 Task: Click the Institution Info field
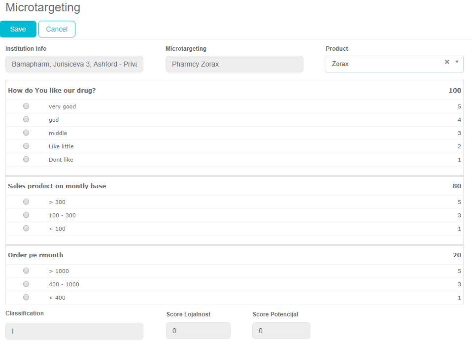[74, 64]
